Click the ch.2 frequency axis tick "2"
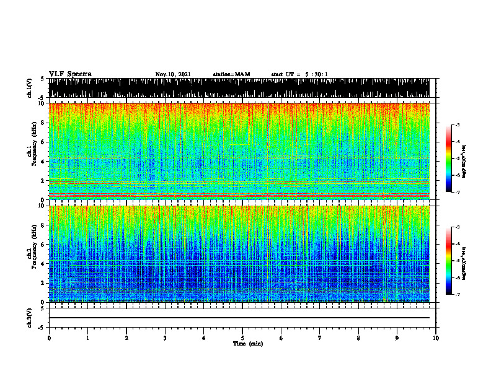This screenshot has width=491, height=379. [43, 283]
